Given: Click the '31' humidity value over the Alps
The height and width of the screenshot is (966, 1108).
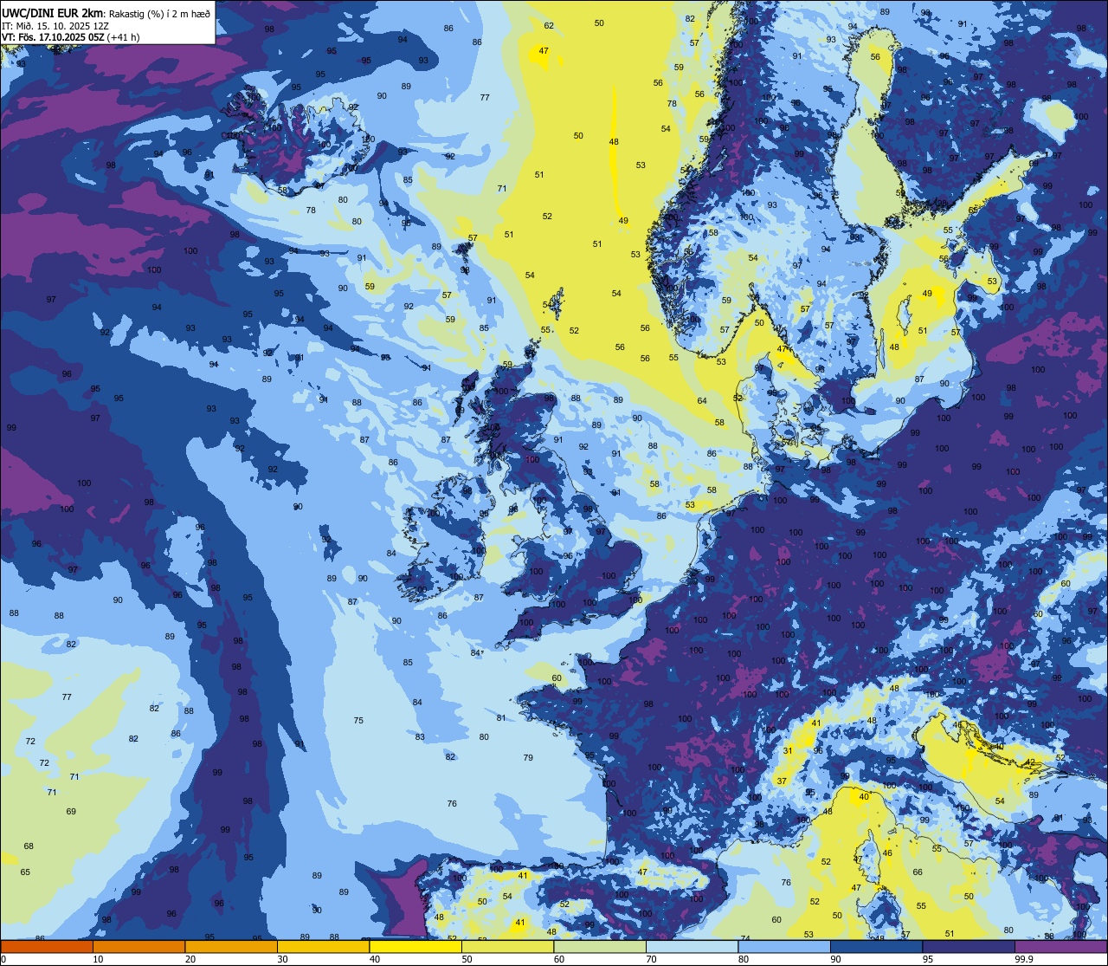Looking at the screenshot, I should pos(788,751).
